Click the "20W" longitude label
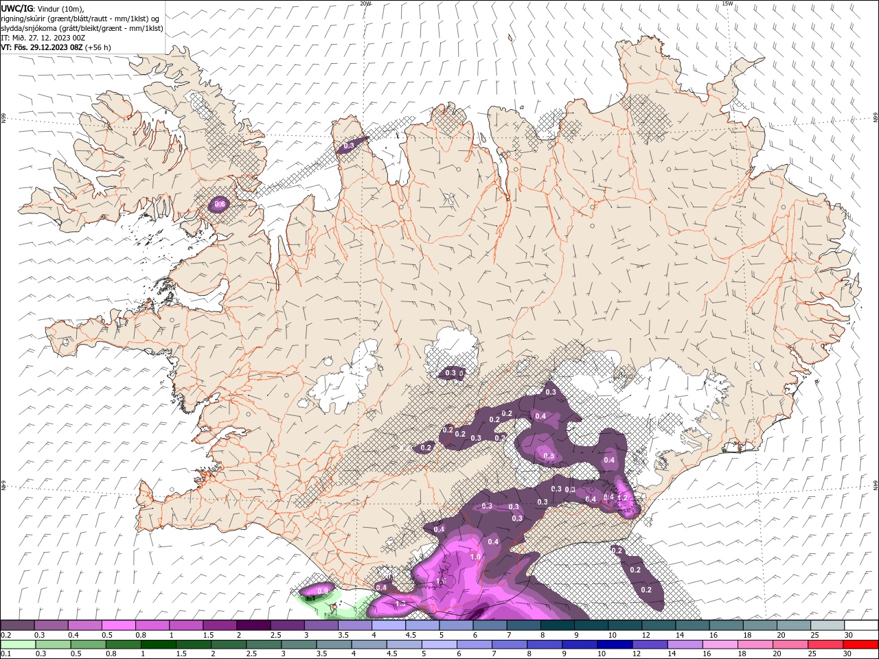The width and height of the screenshot is (879, 659). click(x=365, y=3)
